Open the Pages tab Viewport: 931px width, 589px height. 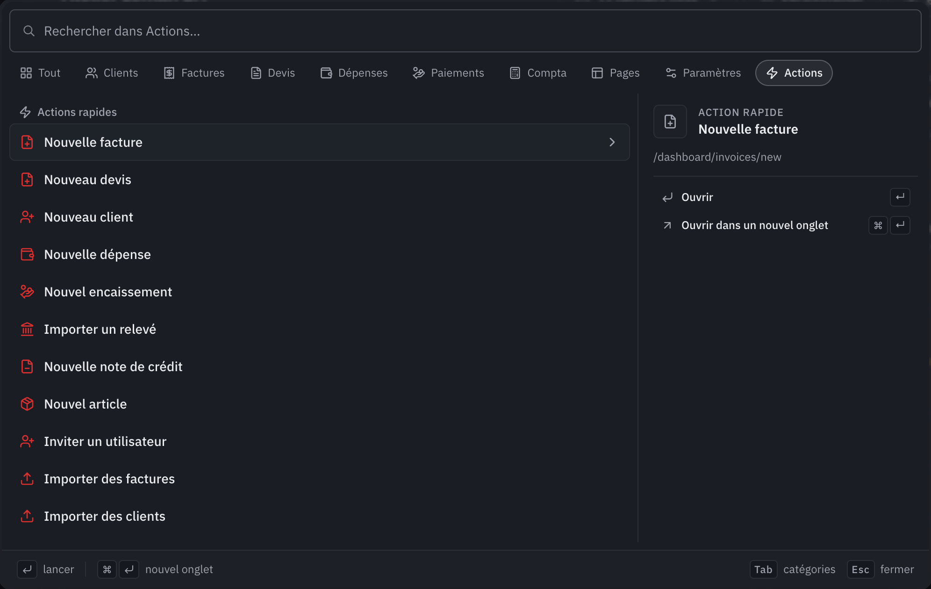point(616,73)
